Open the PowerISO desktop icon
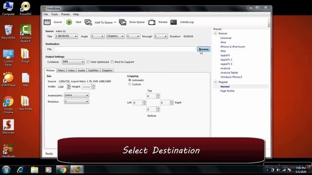This screenshot has width=312, height=175. tap(25, 8)
